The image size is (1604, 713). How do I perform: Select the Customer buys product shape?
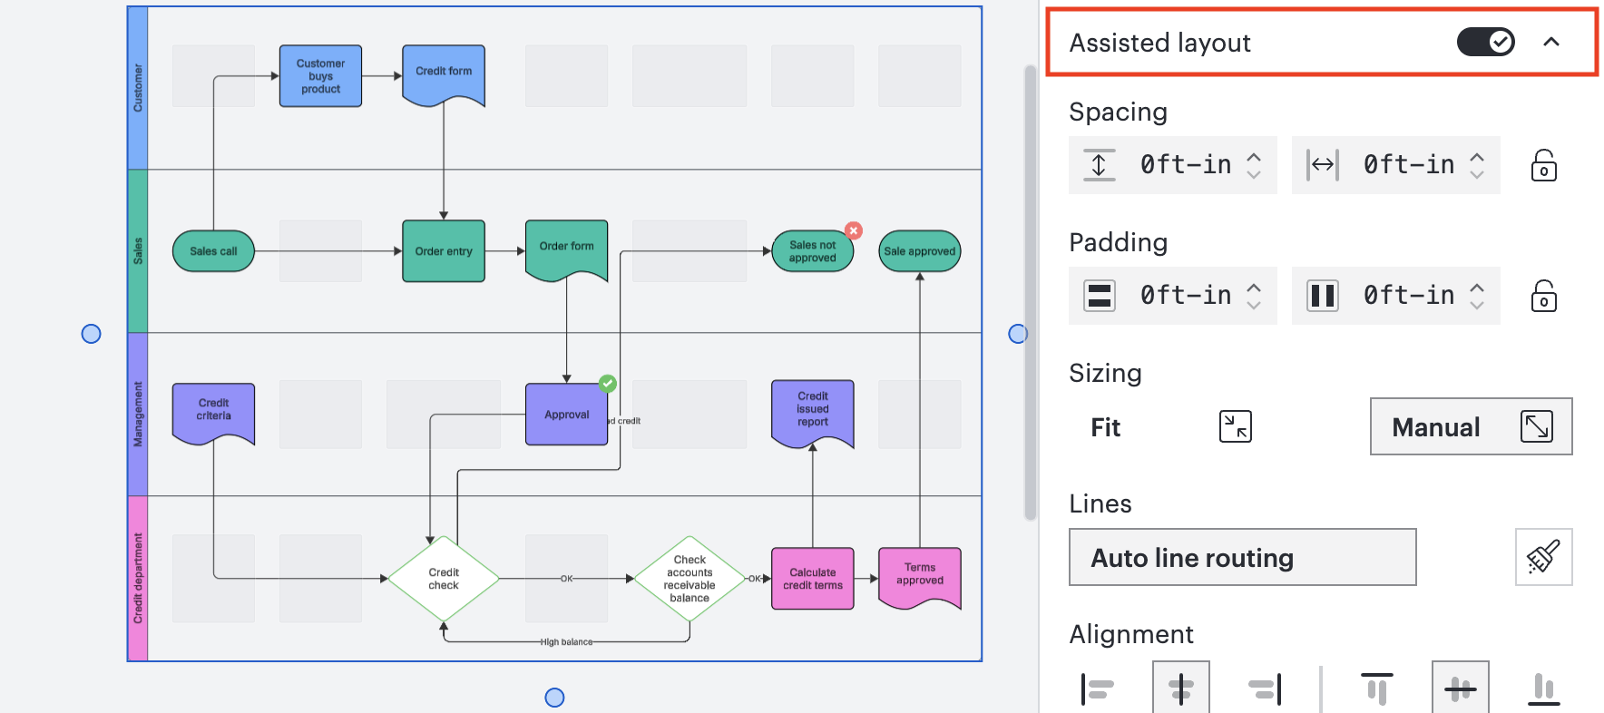(x=320, y=76)
